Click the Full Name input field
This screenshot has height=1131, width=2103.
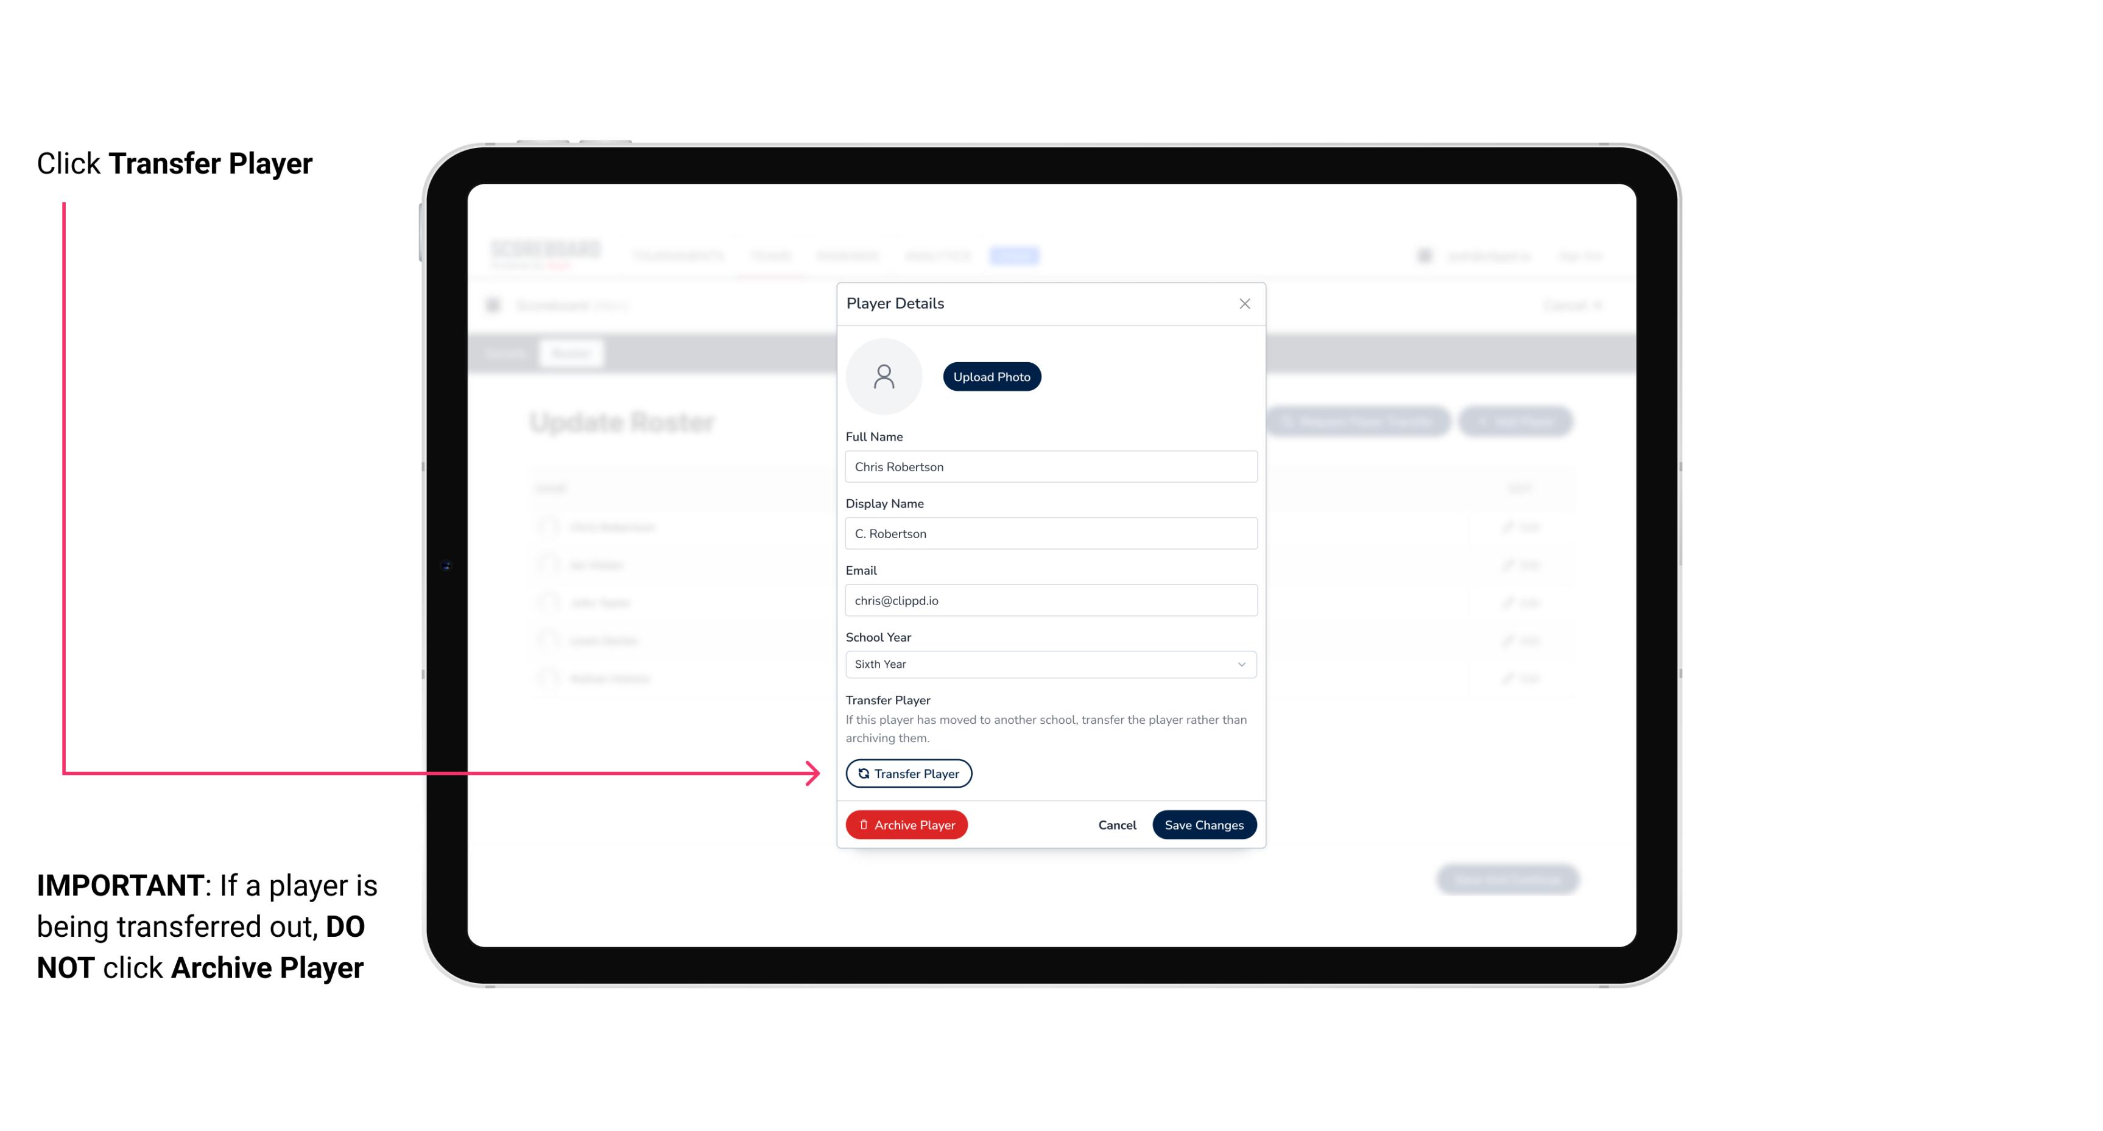click(1051, 465)
